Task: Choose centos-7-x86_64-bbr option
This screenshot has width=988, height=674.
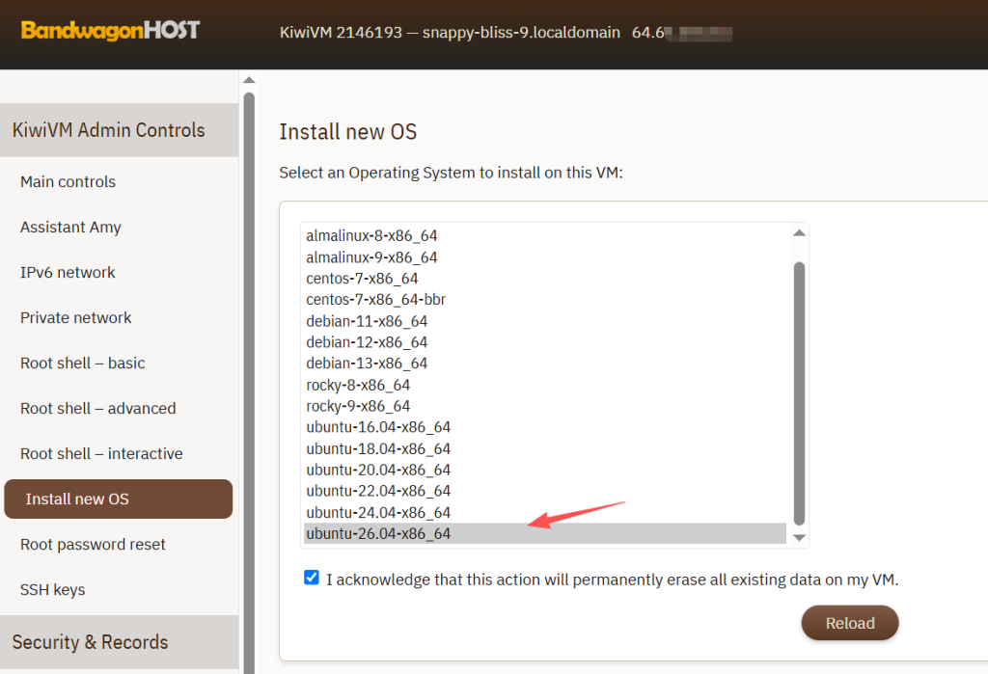Action: pos(545,300)
